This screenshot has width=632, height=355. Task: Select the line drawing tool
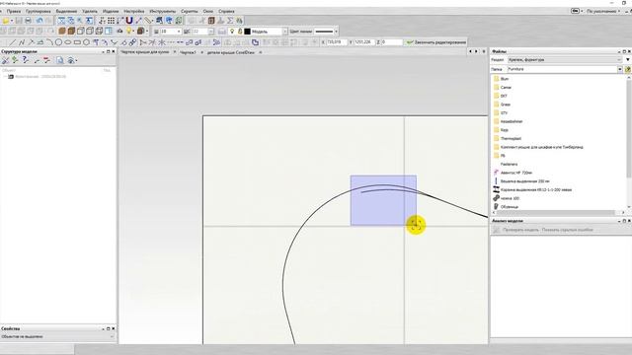(13, 42)
